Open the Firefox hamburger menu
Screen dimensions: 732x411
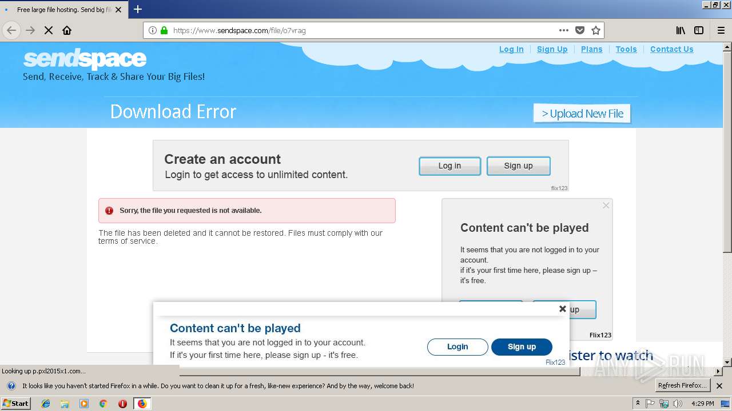point(721,30)
